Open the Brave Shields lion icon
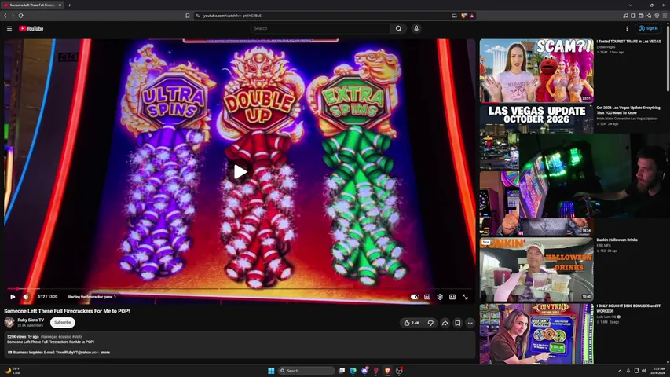This screenshot has height=377, width=670. 464,16
